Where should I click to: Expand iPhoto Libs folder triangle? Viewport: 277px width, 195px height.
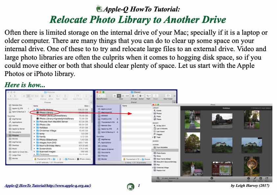pyautogui.click(x=35, y=125)
